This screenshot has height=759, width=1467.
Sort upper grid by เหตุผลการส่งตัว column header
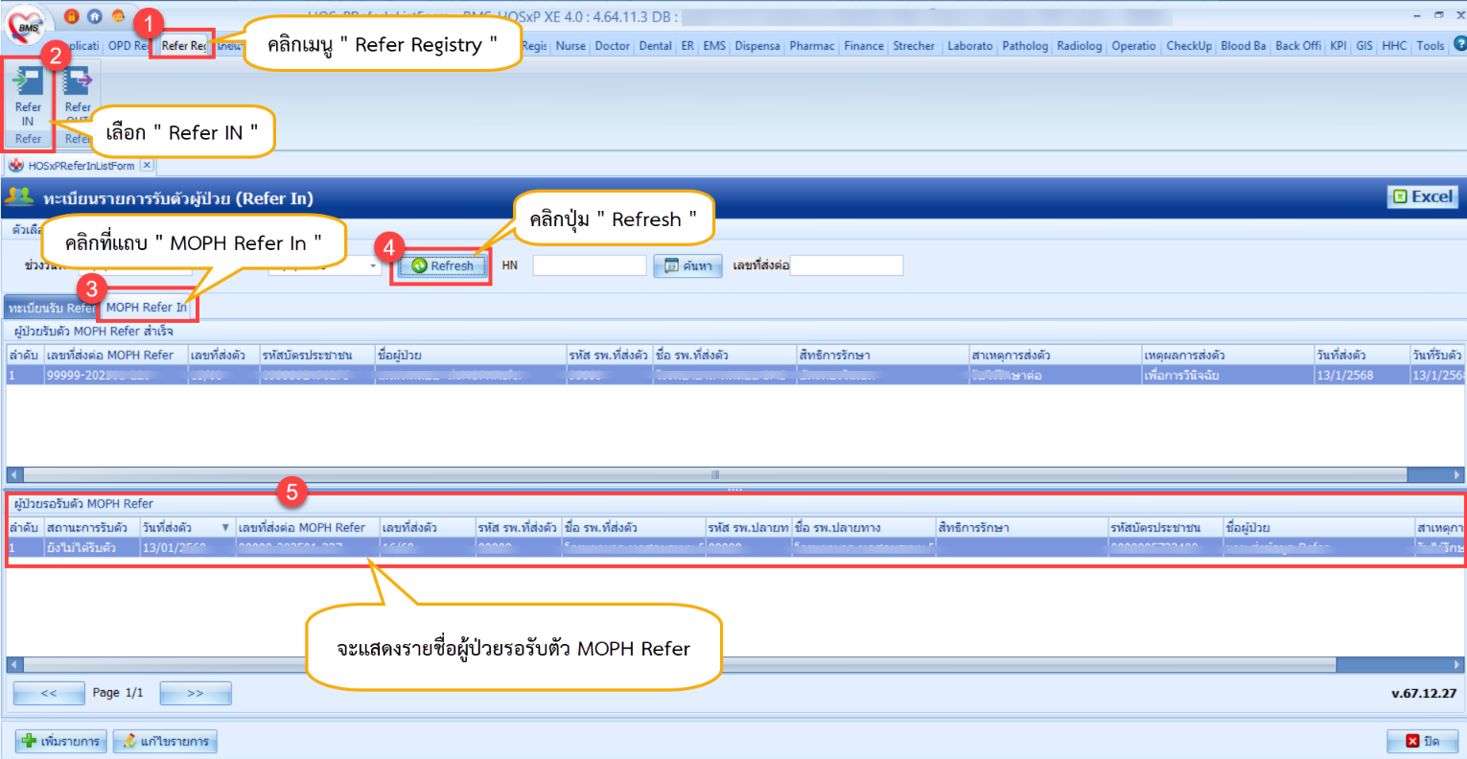(x=1227, y=356)
